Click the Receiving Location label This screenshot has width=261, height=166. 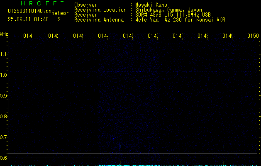100,10
